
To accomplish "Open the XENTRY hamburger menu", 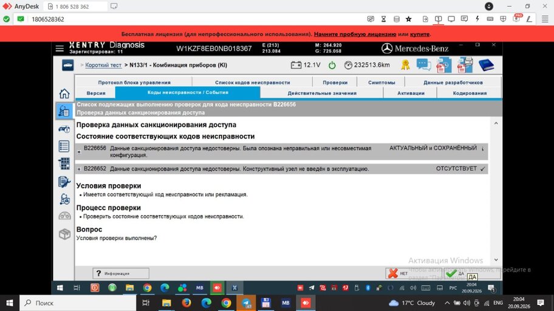I will pos(60,49).
